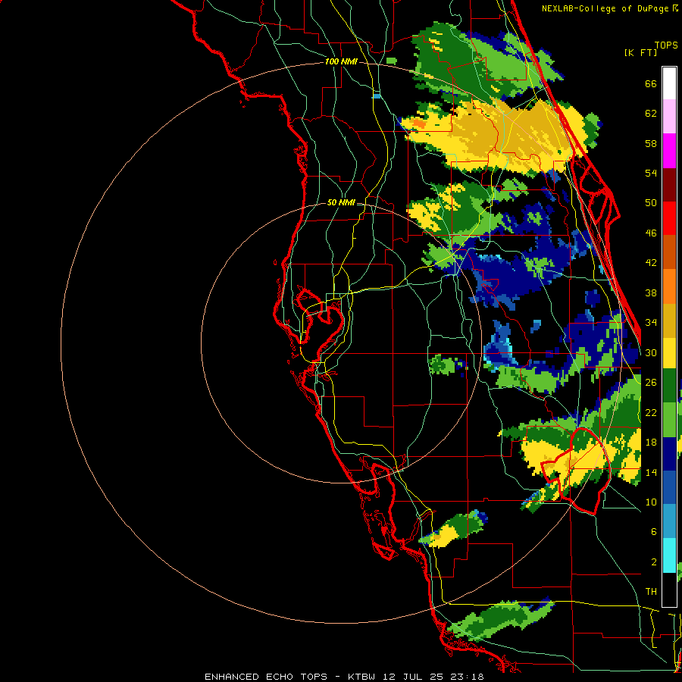
Task: Click the orange 38 kft legend swatch
Action: coord(669,286)
